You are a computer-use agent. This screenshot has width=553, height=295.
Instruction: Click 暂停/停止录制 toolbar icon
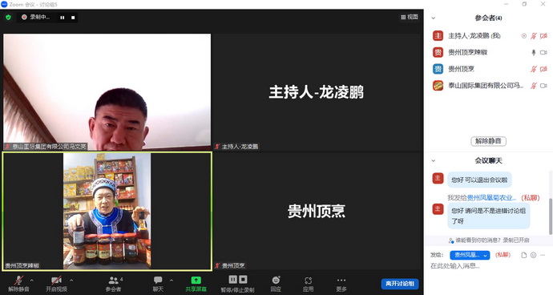click(237, 283)
